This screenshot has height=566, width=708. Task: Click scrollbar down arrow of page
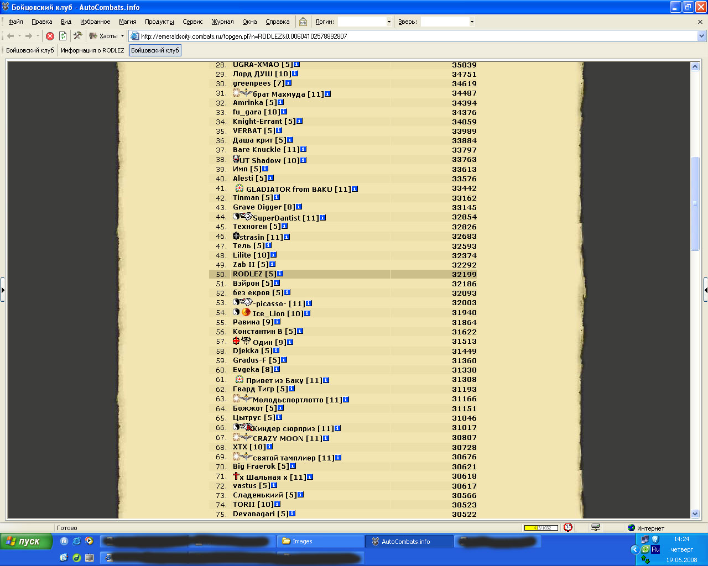point(695,513)
